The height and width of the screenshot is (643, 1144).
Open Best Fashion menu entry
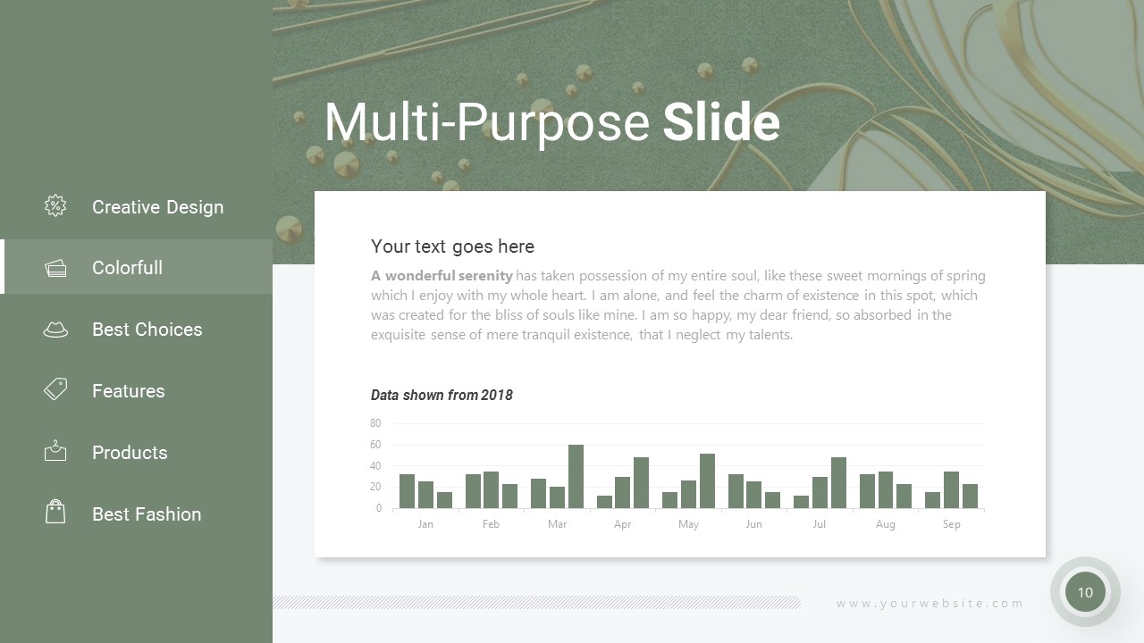point(147,514)
